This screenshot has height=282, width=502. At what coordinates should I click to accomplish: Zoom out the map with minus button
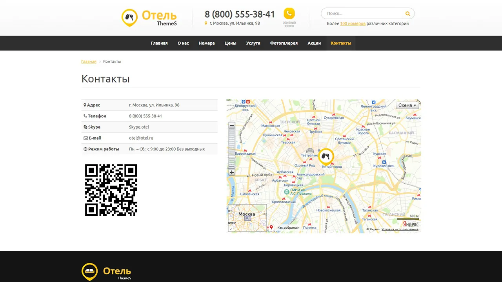tap(232, 126)
